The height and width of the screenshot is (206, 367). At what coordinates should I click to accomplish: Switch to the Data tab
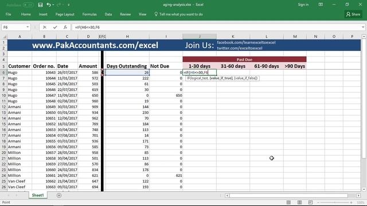108,14
